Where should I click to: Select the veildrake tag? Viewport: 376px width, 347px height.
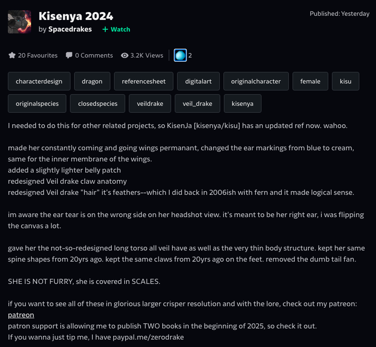click(150, 103)
